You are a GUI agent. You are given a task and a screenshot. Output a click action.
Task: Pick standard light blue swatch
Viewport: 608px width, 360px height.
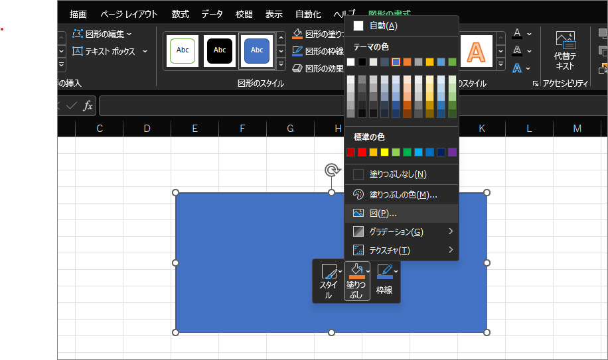pos(418,152)
